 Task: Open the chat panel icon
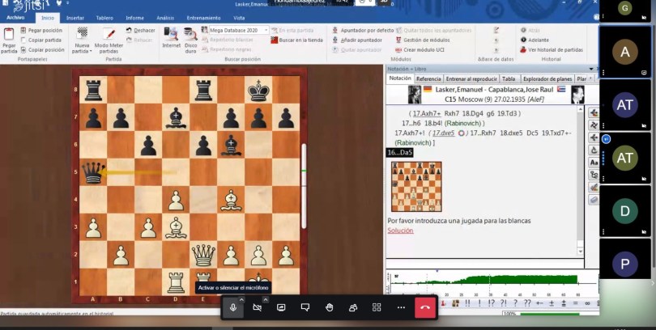(305, 307)
